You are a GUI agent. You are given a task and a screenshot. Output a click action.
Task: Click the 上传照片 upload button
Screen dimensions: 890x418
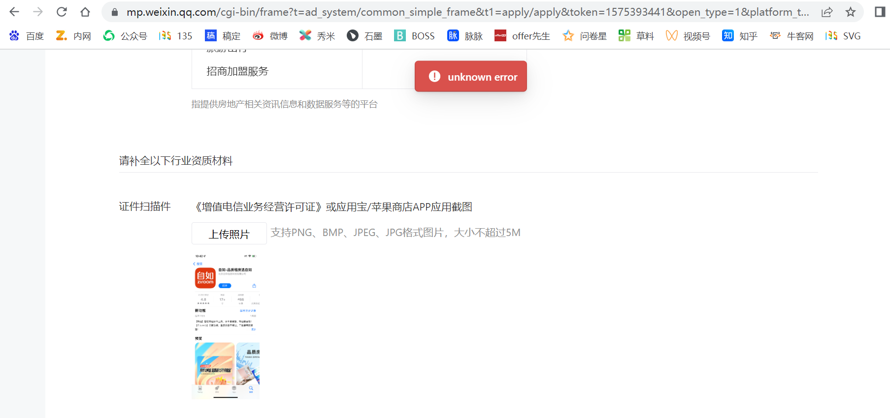tap(229, 234)
